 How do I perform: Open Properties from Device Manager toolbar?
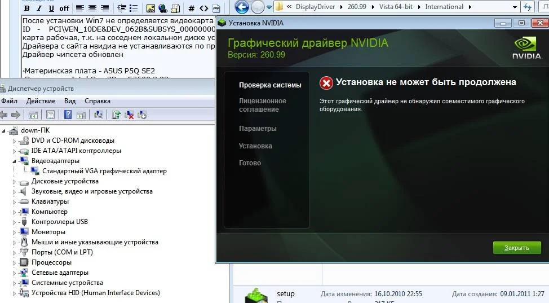(50, 115)
